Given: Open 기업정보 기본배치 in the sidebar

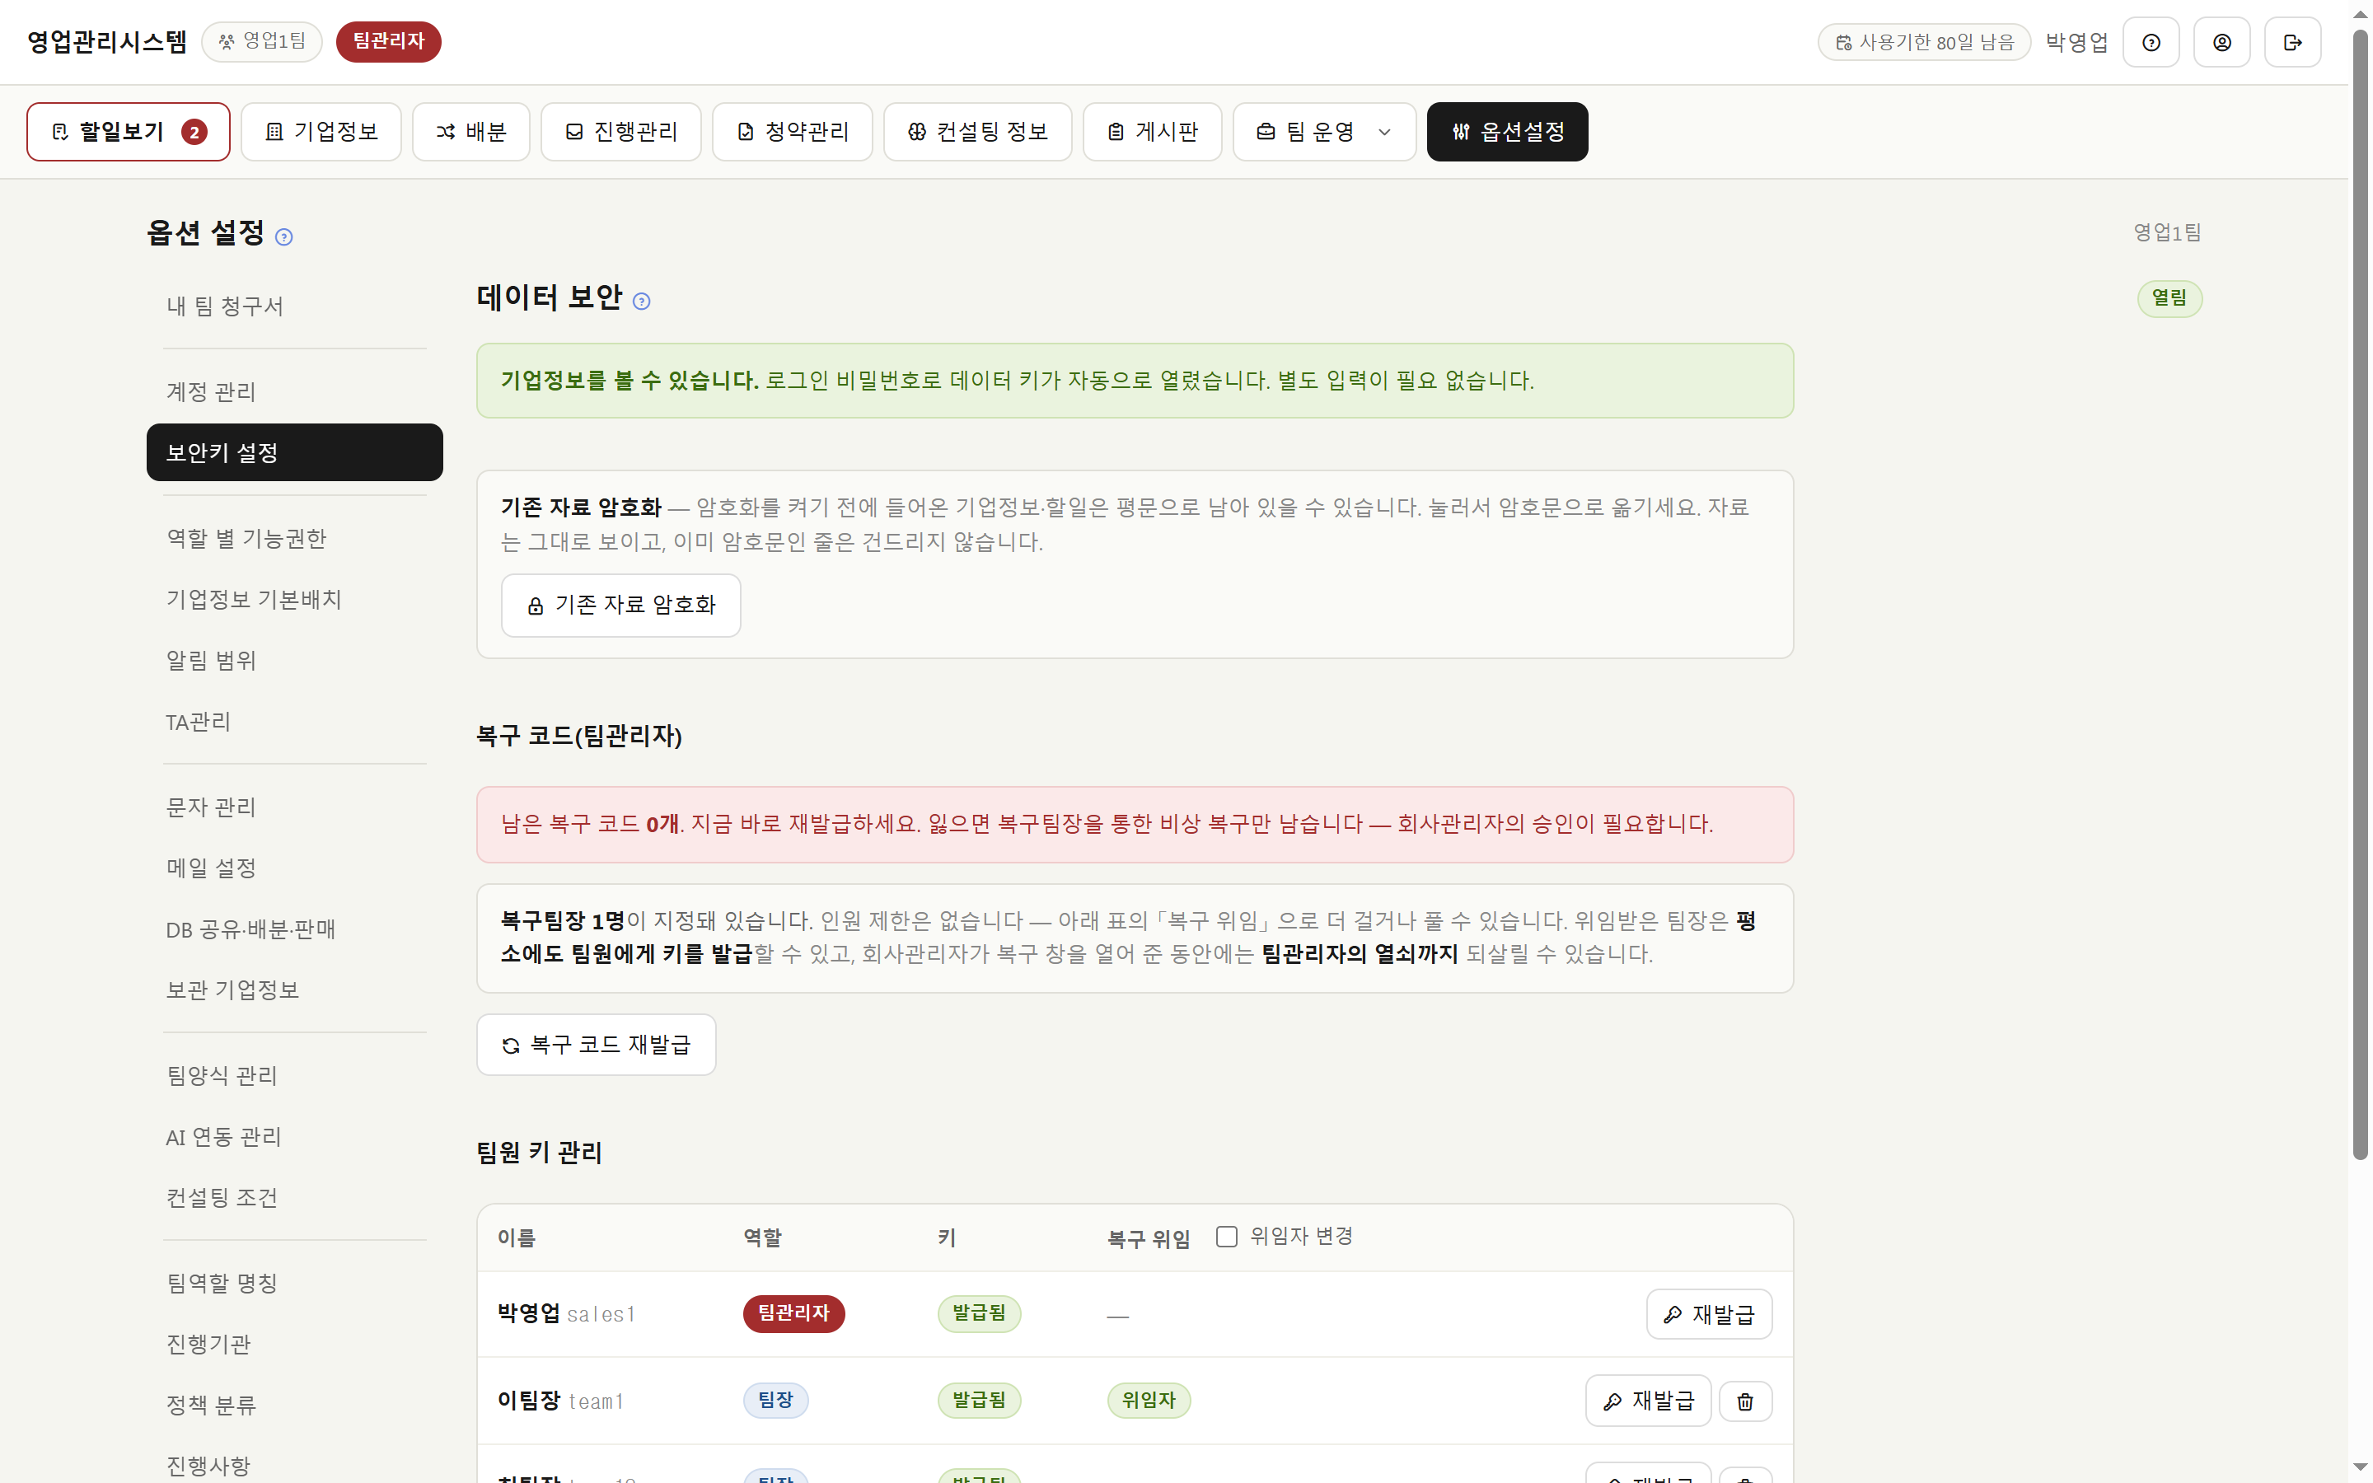Looking at the screenshot, I should [294, 599].
